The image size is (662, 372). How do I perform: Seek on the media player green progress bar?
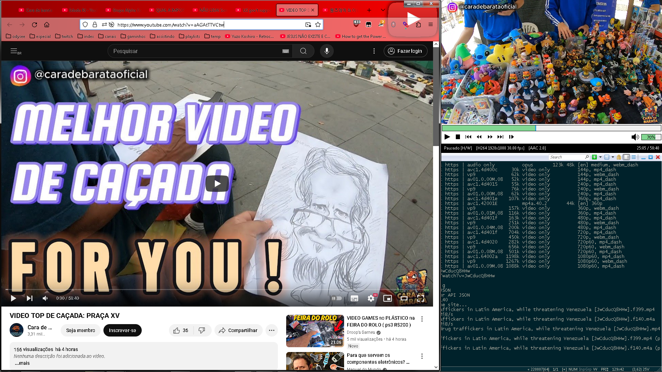[x=551, y=128]
